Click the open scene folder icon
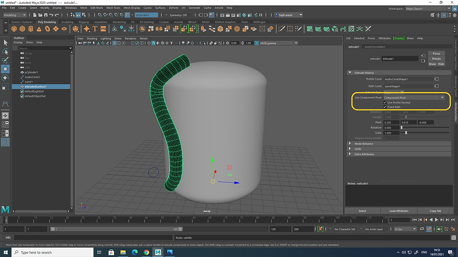Viewport: 458px width, 257px height. [x=40, y=15]
